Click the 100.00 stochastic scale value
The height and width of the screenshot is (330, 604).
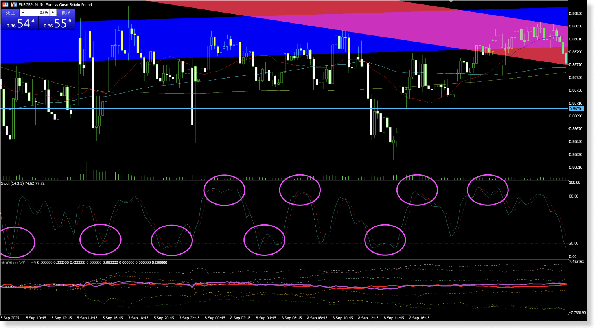pos(575,182)
